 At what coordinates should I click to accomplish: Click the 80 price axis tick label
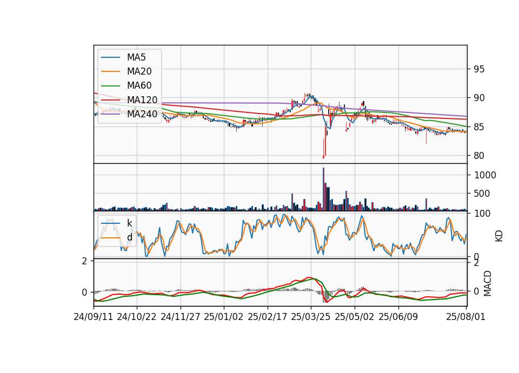coord(479,156)
